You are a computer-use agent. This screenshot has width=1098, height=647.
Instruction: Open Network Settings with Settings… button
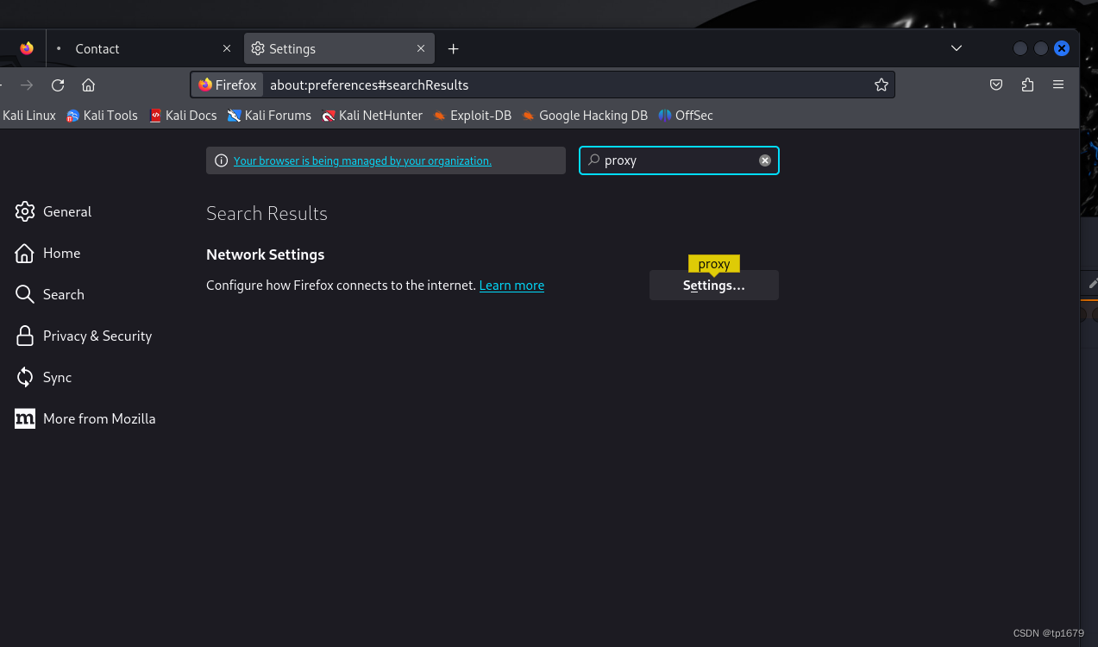[x=714, y=286]
